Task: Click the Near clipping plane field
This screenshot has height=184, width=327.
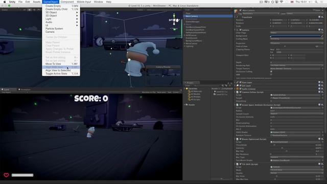Action: tap(300, 50)
